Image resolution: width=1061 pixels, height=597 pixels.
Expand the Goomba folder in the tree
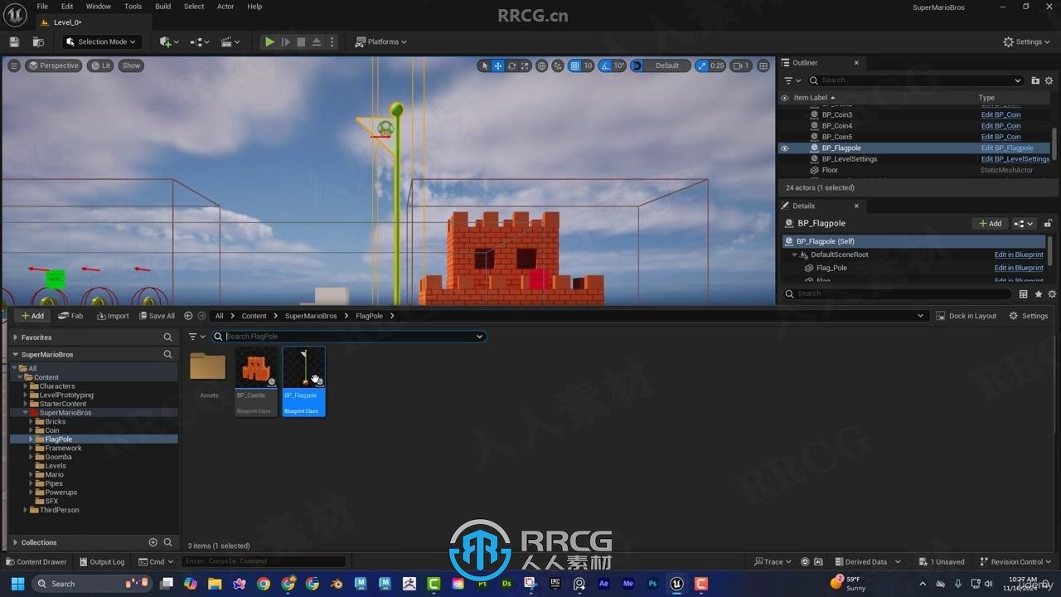[x=31, y=457]
